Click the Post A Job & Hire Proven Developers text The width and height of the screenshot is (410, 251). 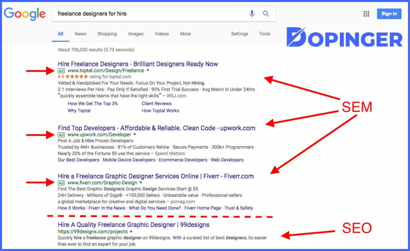[x=95, y=141]
